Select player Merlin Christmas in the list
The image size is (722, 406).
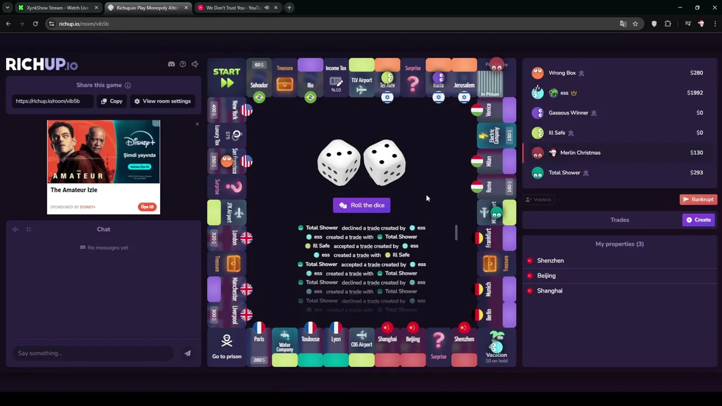coord(619,153)
